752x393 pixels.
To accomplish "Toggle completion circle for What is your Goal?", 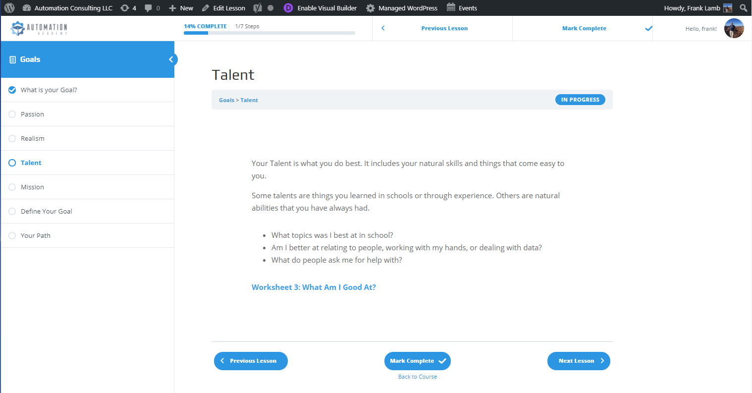I will (x=11, y=90).
